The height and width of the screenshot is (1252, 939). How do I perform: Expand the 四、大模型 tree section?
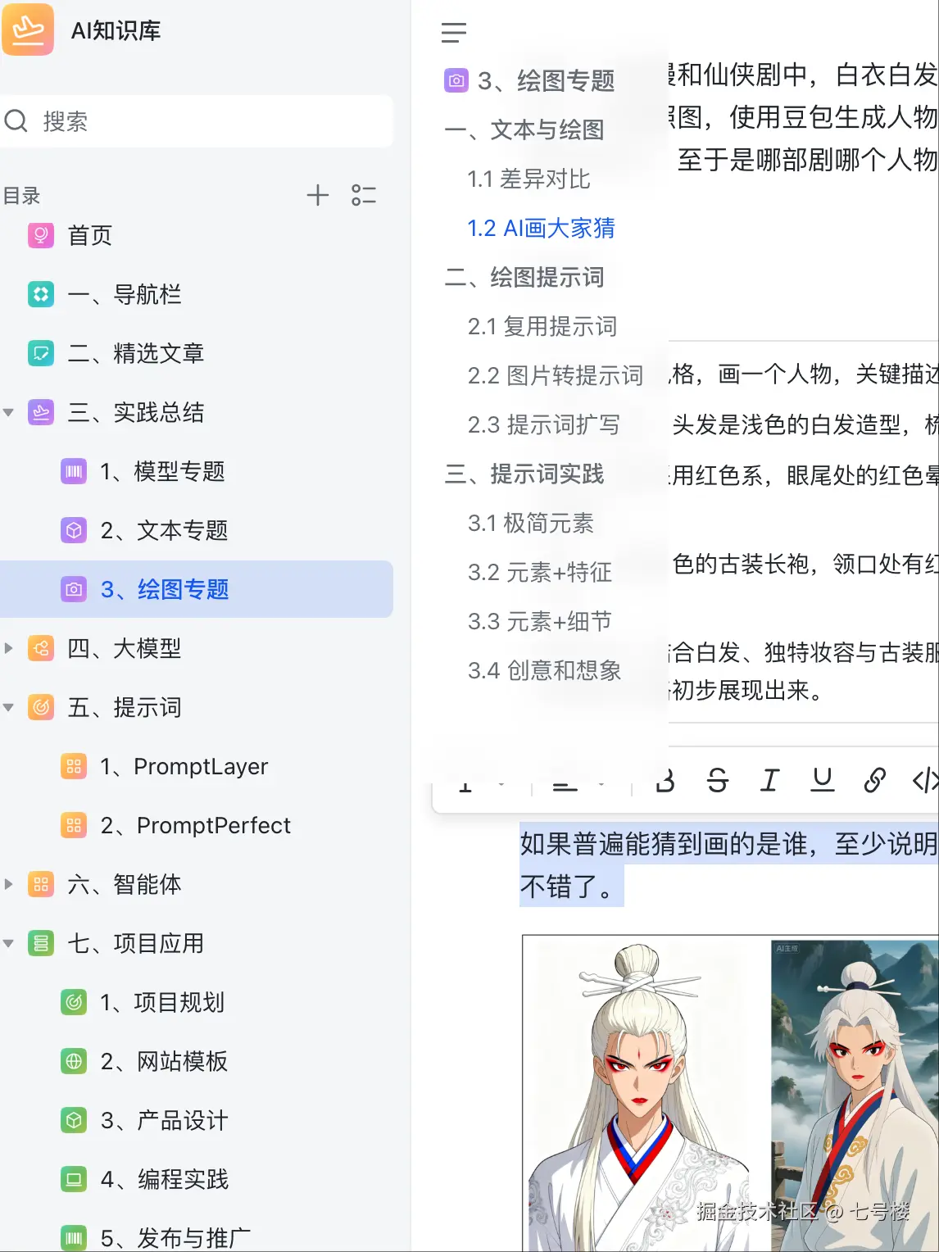pos(8,648)
